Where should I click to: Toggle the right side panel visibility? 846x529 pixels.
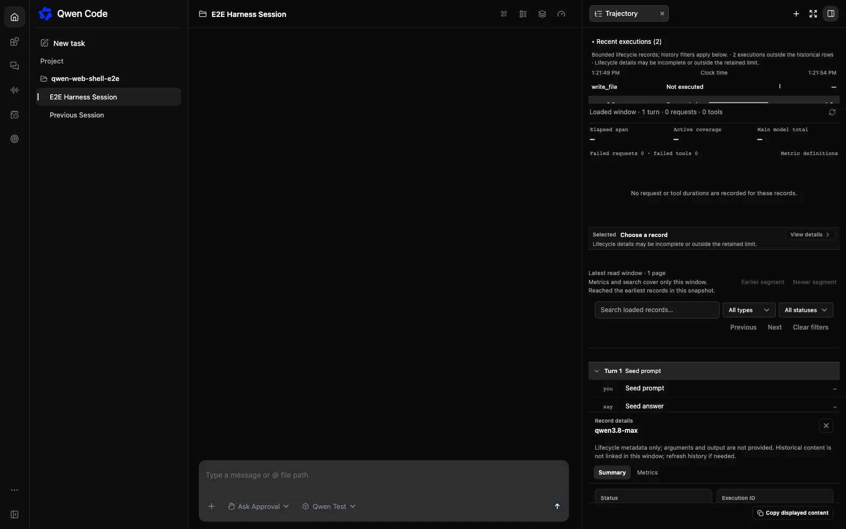click(831, 14)
